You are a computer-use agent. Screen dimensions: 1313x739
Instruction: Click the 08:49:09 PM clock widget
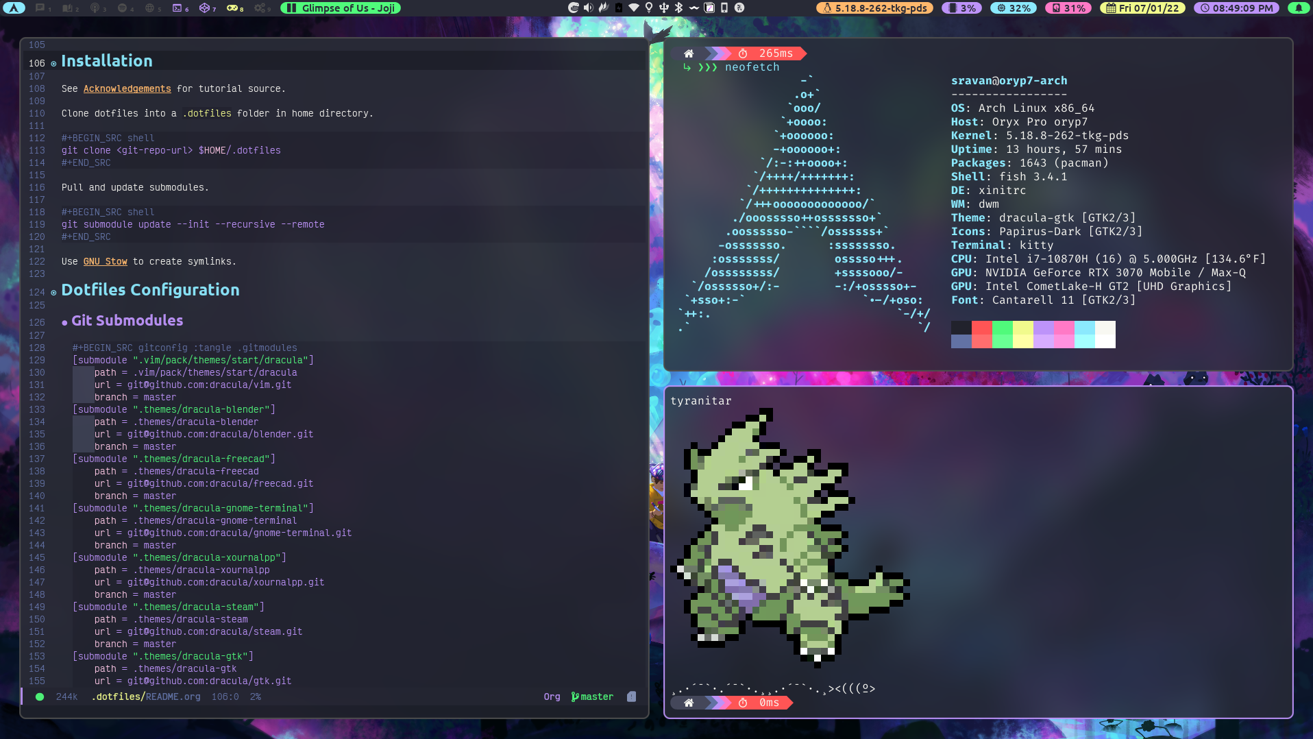pos(1236,8)
